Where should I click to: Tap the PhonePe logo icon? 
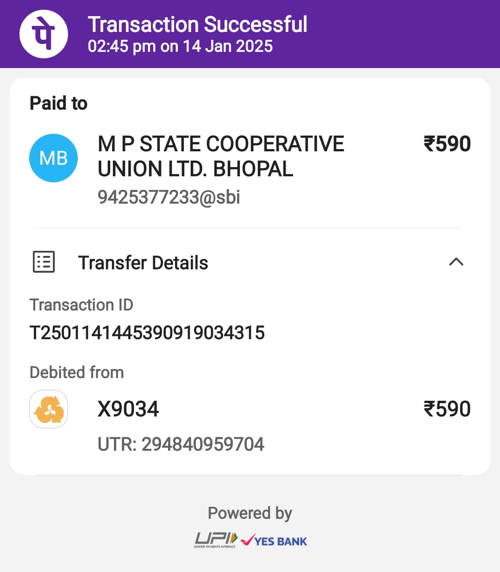(44, 34)
